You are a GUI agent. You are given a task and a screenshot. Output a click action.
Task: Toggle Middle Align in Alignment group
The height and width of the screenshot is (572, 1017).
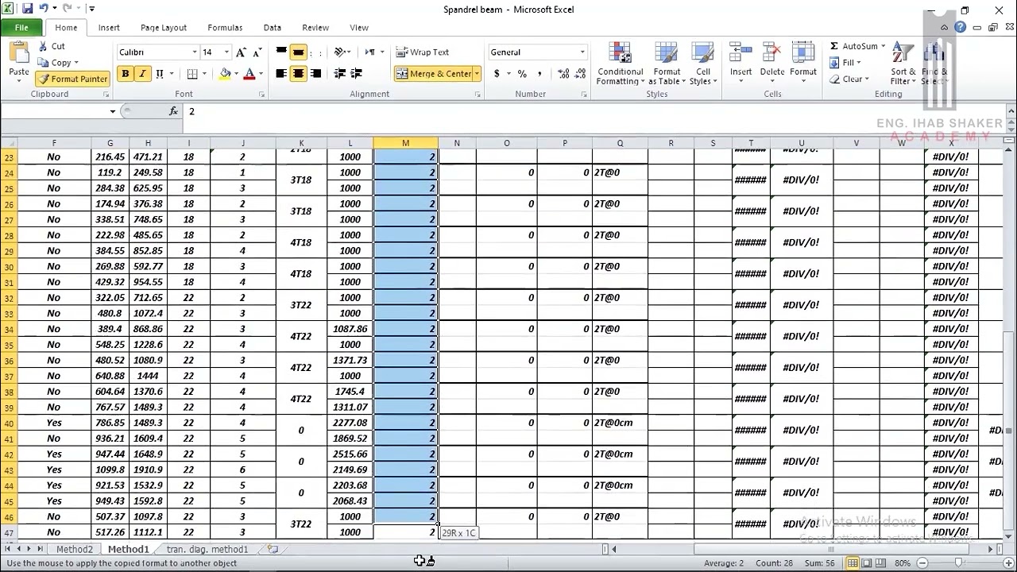[298, 52]
